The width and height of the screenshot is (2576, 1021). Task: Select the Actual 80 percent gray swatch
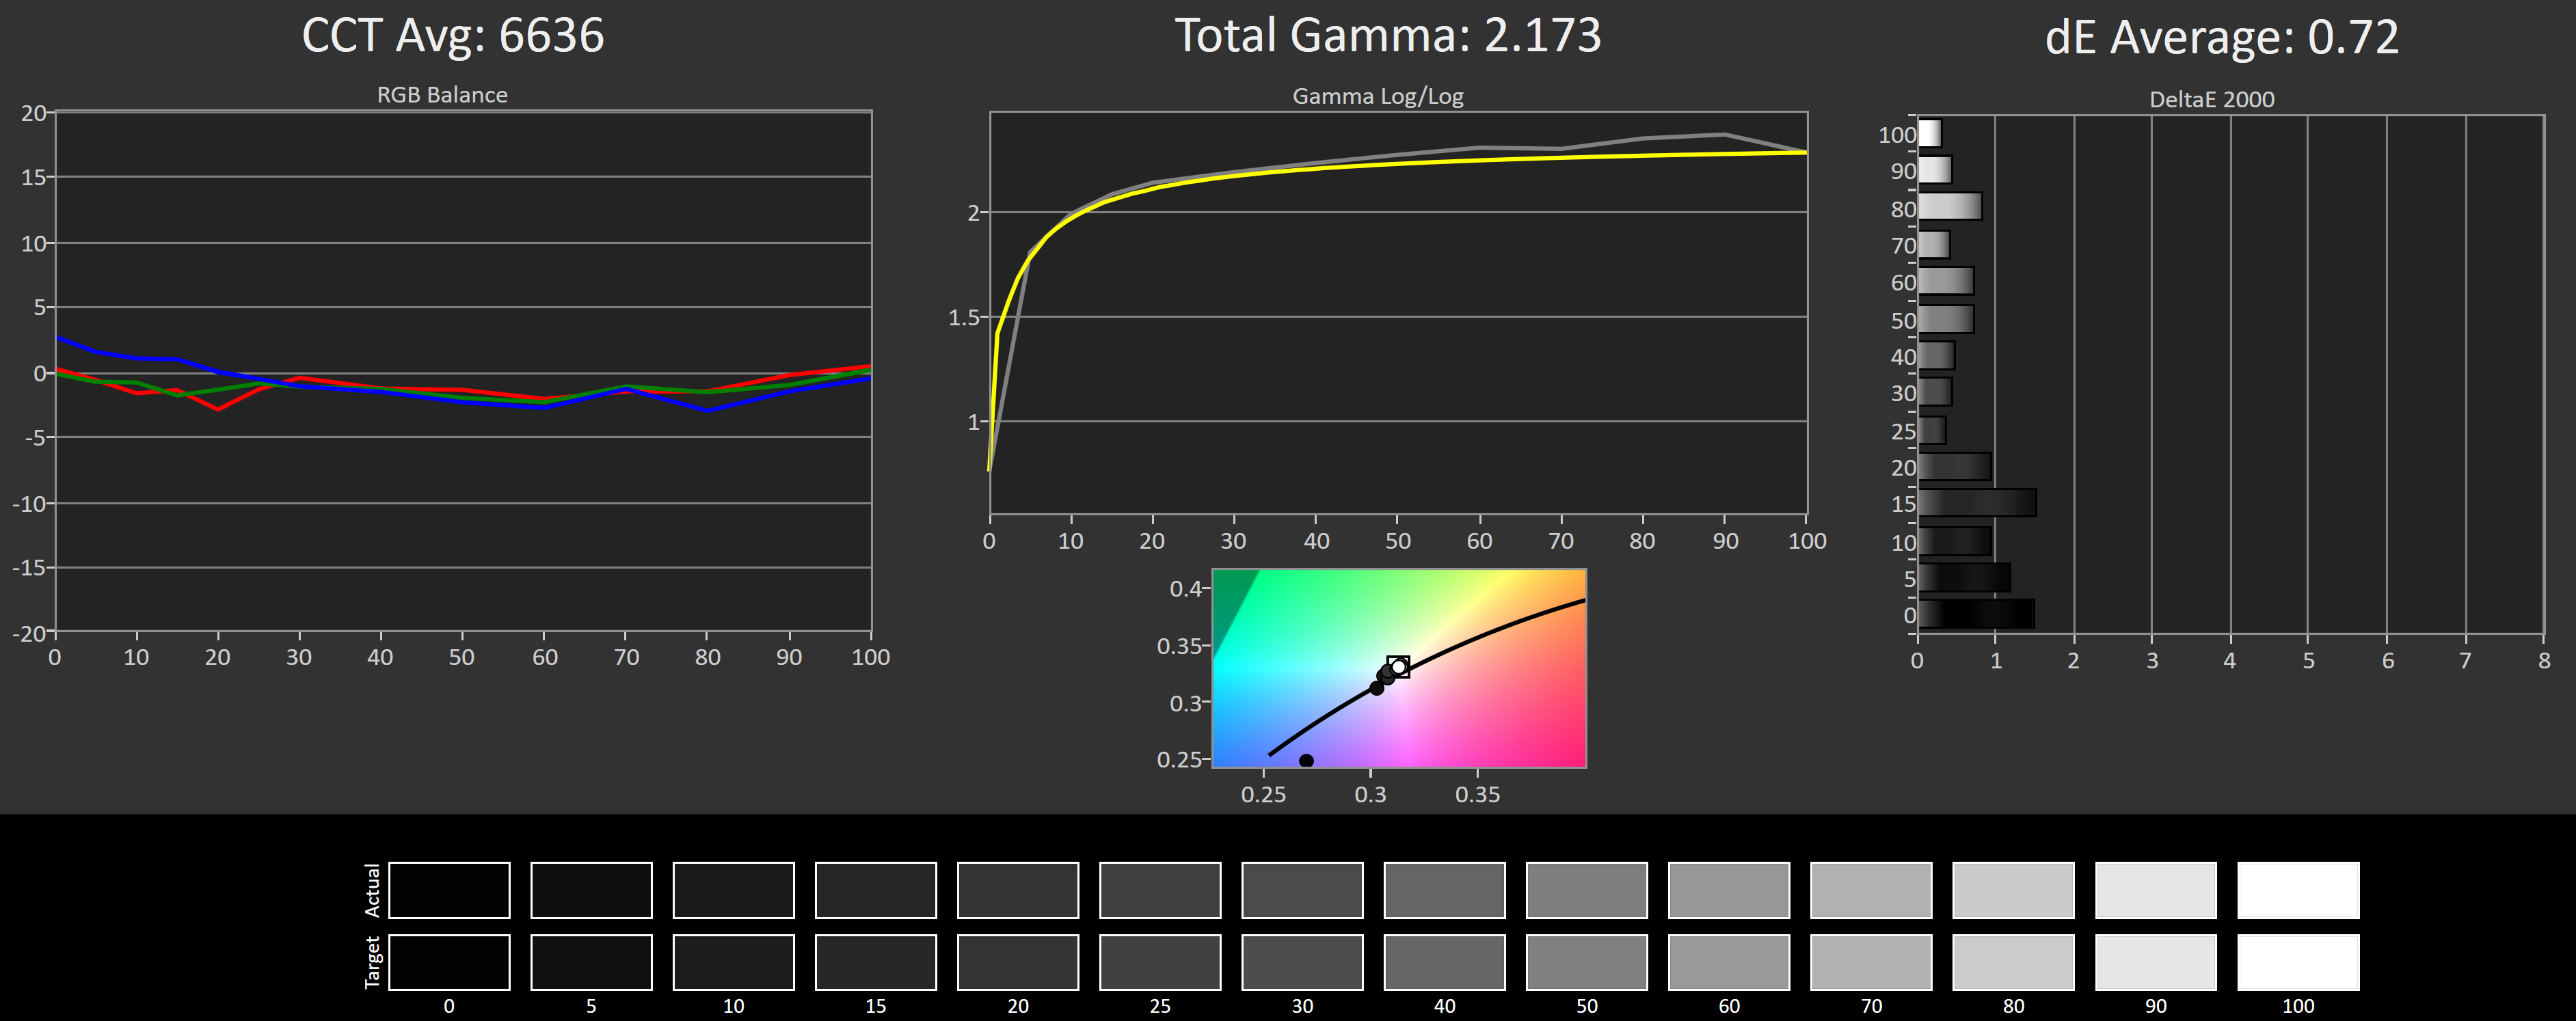pyautogui.click(x=2013, y=890)
